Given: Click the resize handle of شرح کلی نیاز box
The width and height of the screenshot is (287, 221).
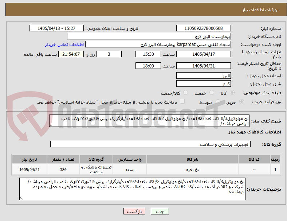Looking at the screenshot, I should [51, 125].
